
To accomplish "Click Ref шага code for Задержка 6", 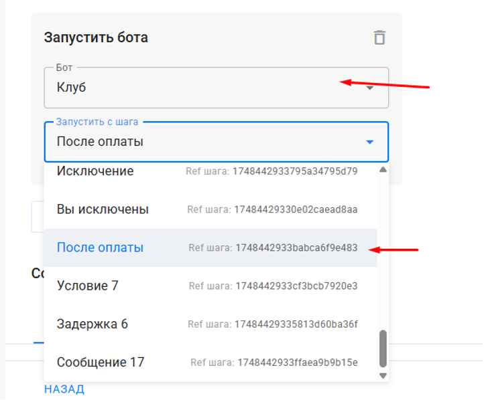I will pyautogui.click(x=296, y=324).
